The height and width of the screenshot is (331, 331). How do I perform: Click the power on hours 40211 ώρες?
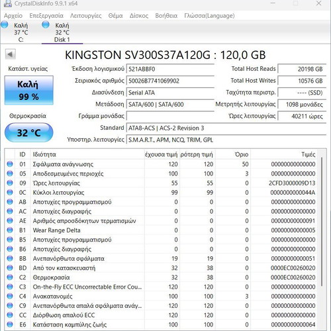pyautogui.click(x=302, y=116)
